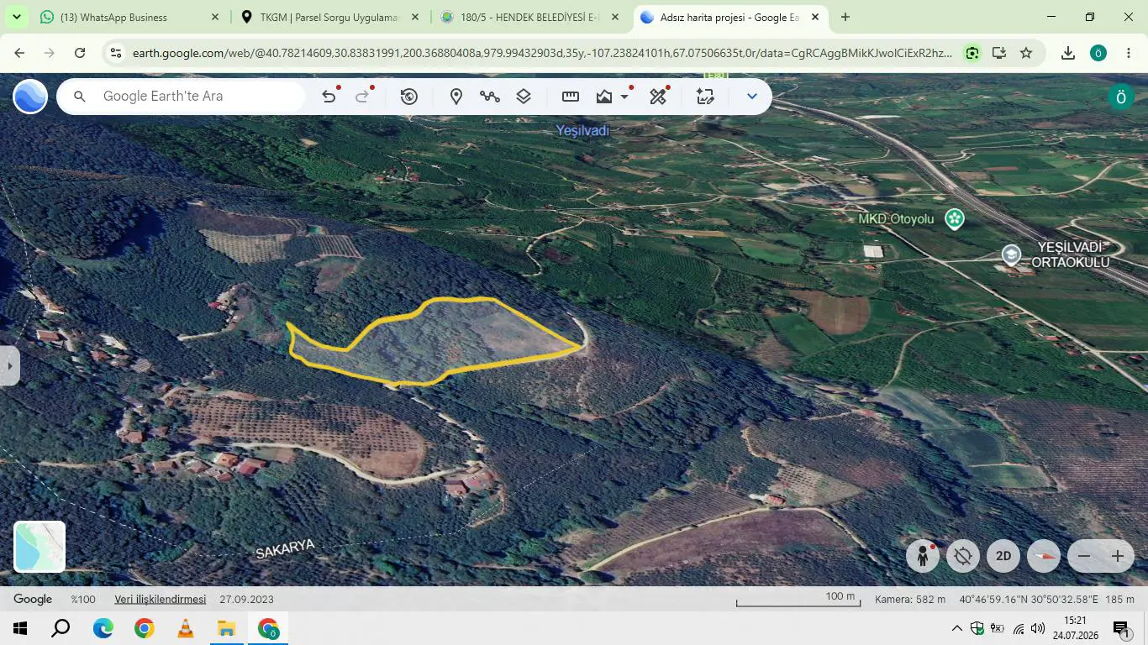This screenshot has width=1148, height=645.
Task: Activate the Street View pegman
Action: tap(923, 556)
